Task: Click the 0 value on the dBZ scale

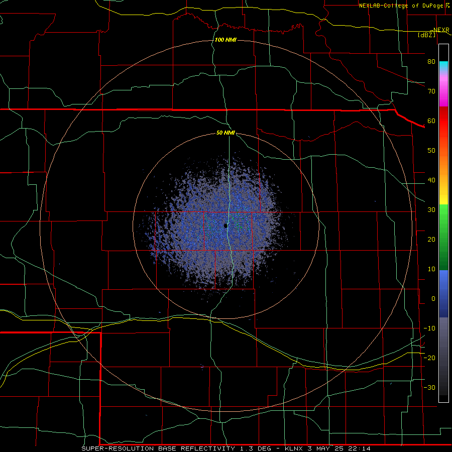Action: pyautogui.click(x=433, y=299)
